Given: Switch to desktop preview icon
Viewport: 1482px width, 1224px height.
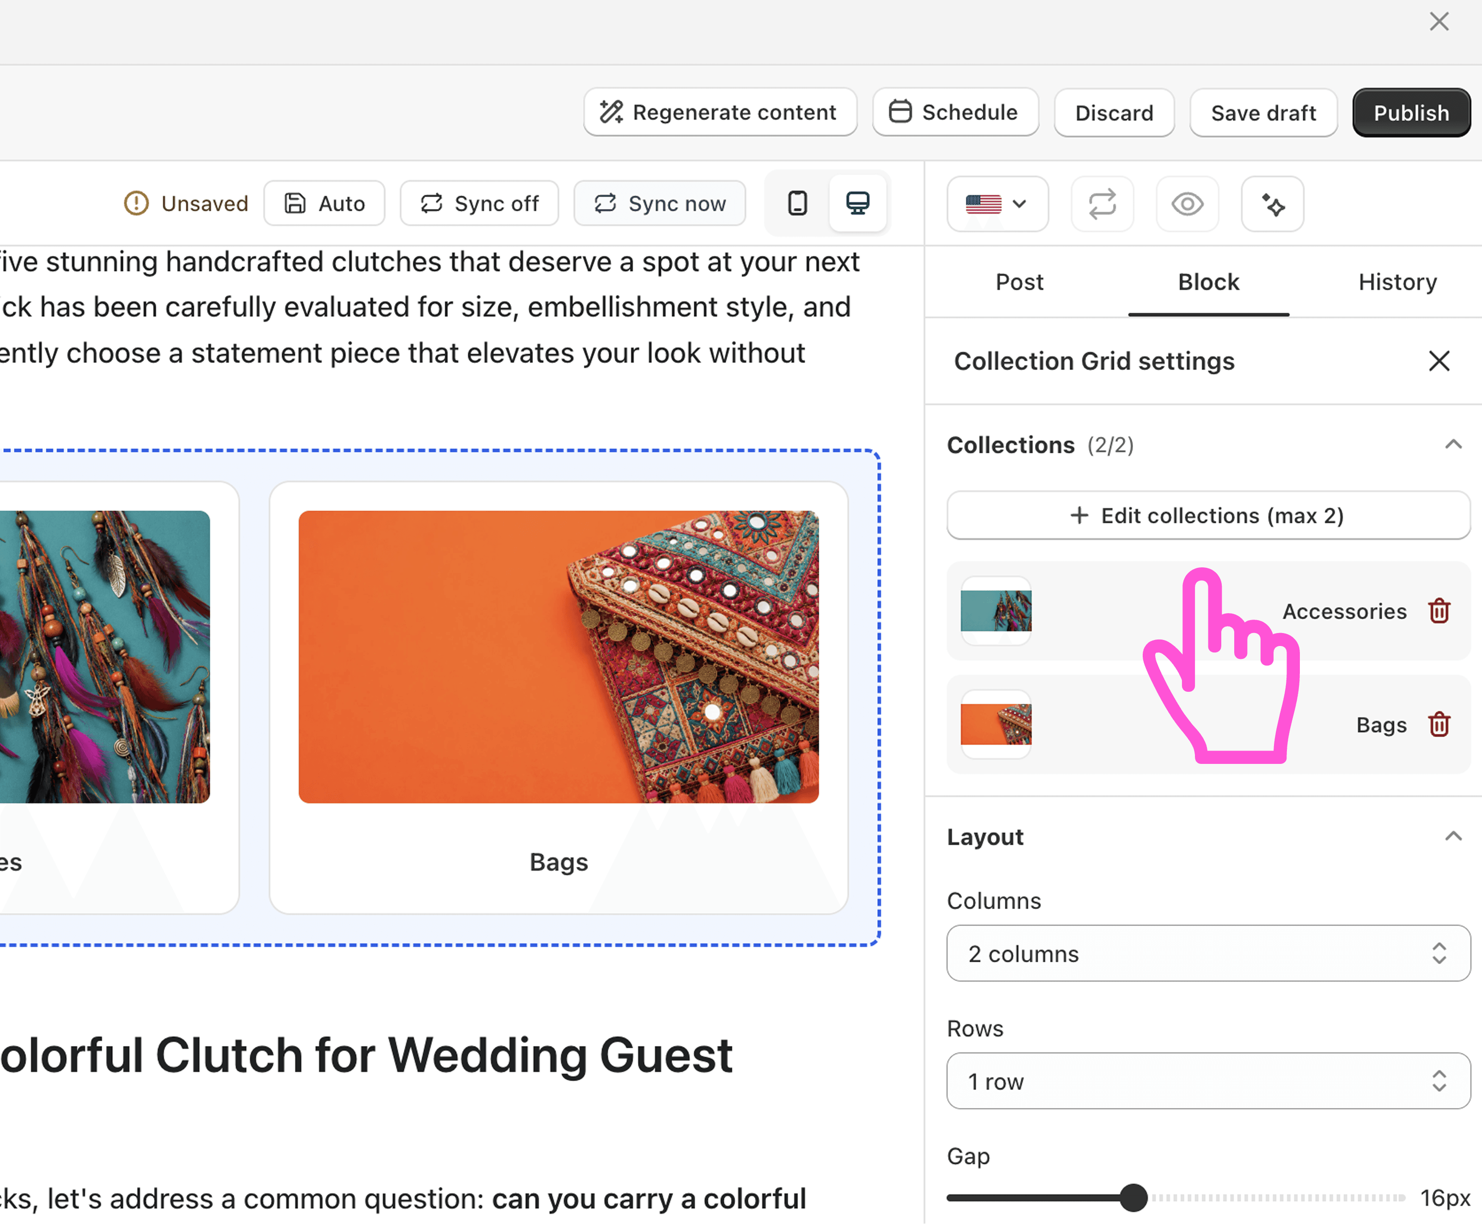Looking at the screenshot, I should (x=857, y=204).
